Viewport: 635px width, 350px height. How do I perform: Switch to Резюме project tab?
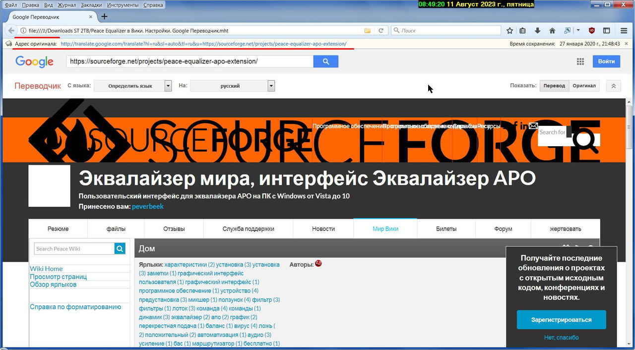(x=58, y=229)
